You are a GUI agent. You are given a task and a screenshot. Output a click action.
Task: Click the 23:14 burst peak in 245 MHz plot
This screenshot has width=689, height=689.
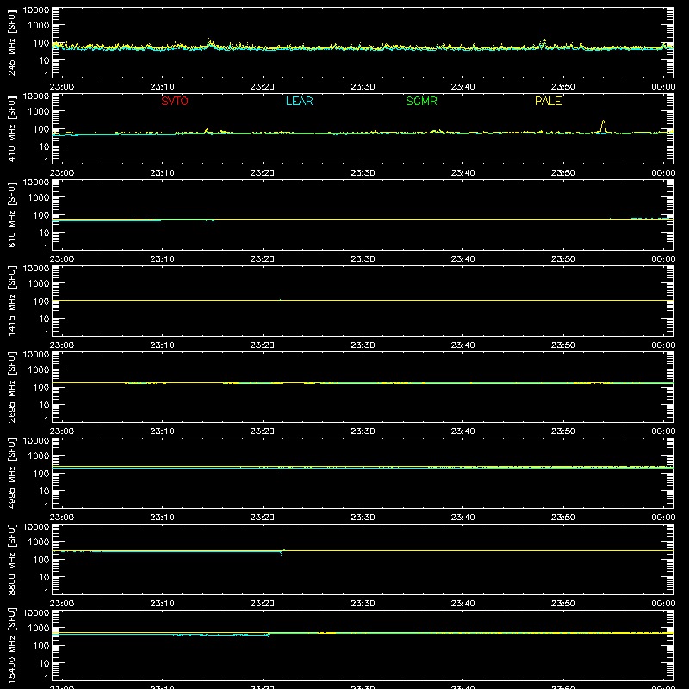pyautogui.click(x=209, y=41)
